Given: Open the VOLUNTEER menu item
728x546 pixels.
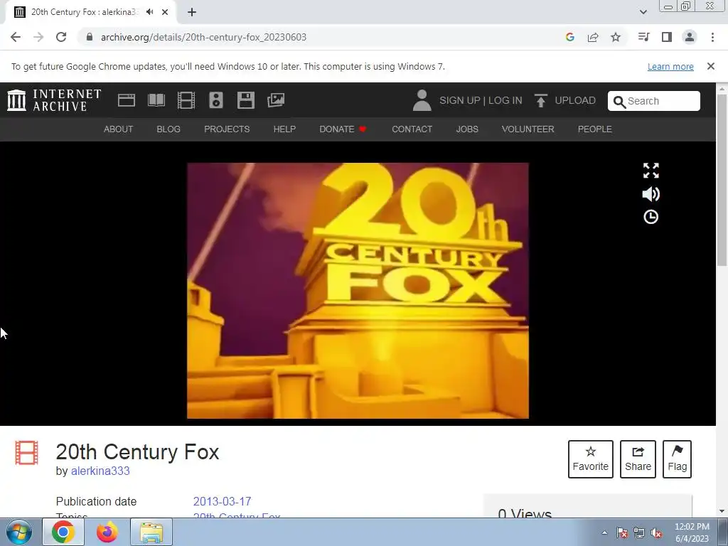Looking at the screenshot, I should tap(528, 129).
